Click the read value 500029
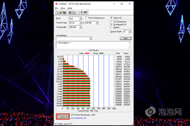This screenshot has height=126, width=190. click(x=127, y=77)
